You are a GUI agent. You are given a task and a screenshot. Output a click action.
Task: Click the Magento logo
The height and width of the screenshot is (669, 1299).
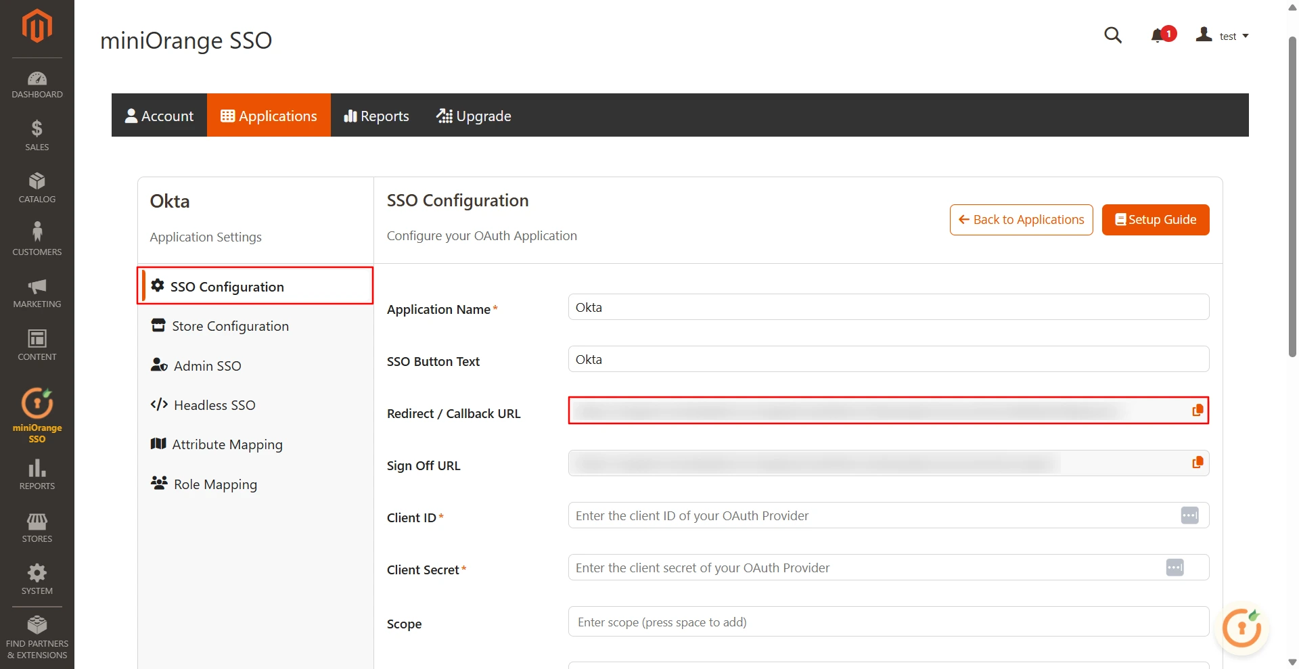coord(37,26)
